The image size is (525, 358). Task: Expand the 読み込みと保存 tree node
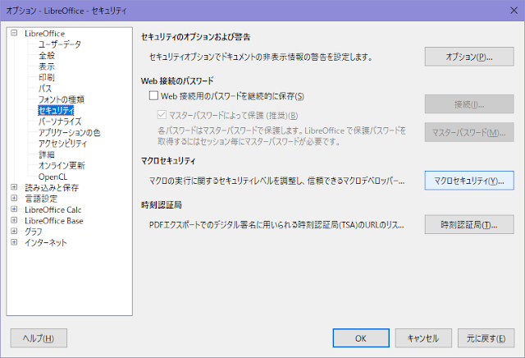click(x=14, y=187)
